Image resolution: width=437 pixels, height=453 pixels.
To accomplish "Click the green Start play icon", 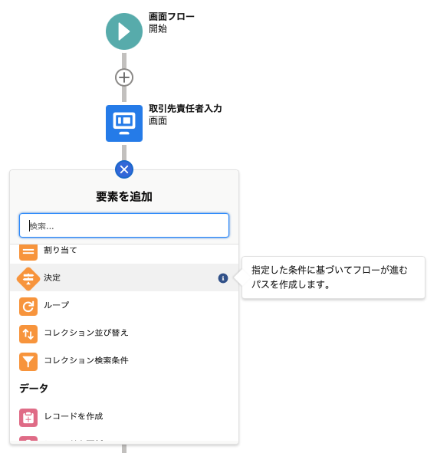I will pos(124,31).
